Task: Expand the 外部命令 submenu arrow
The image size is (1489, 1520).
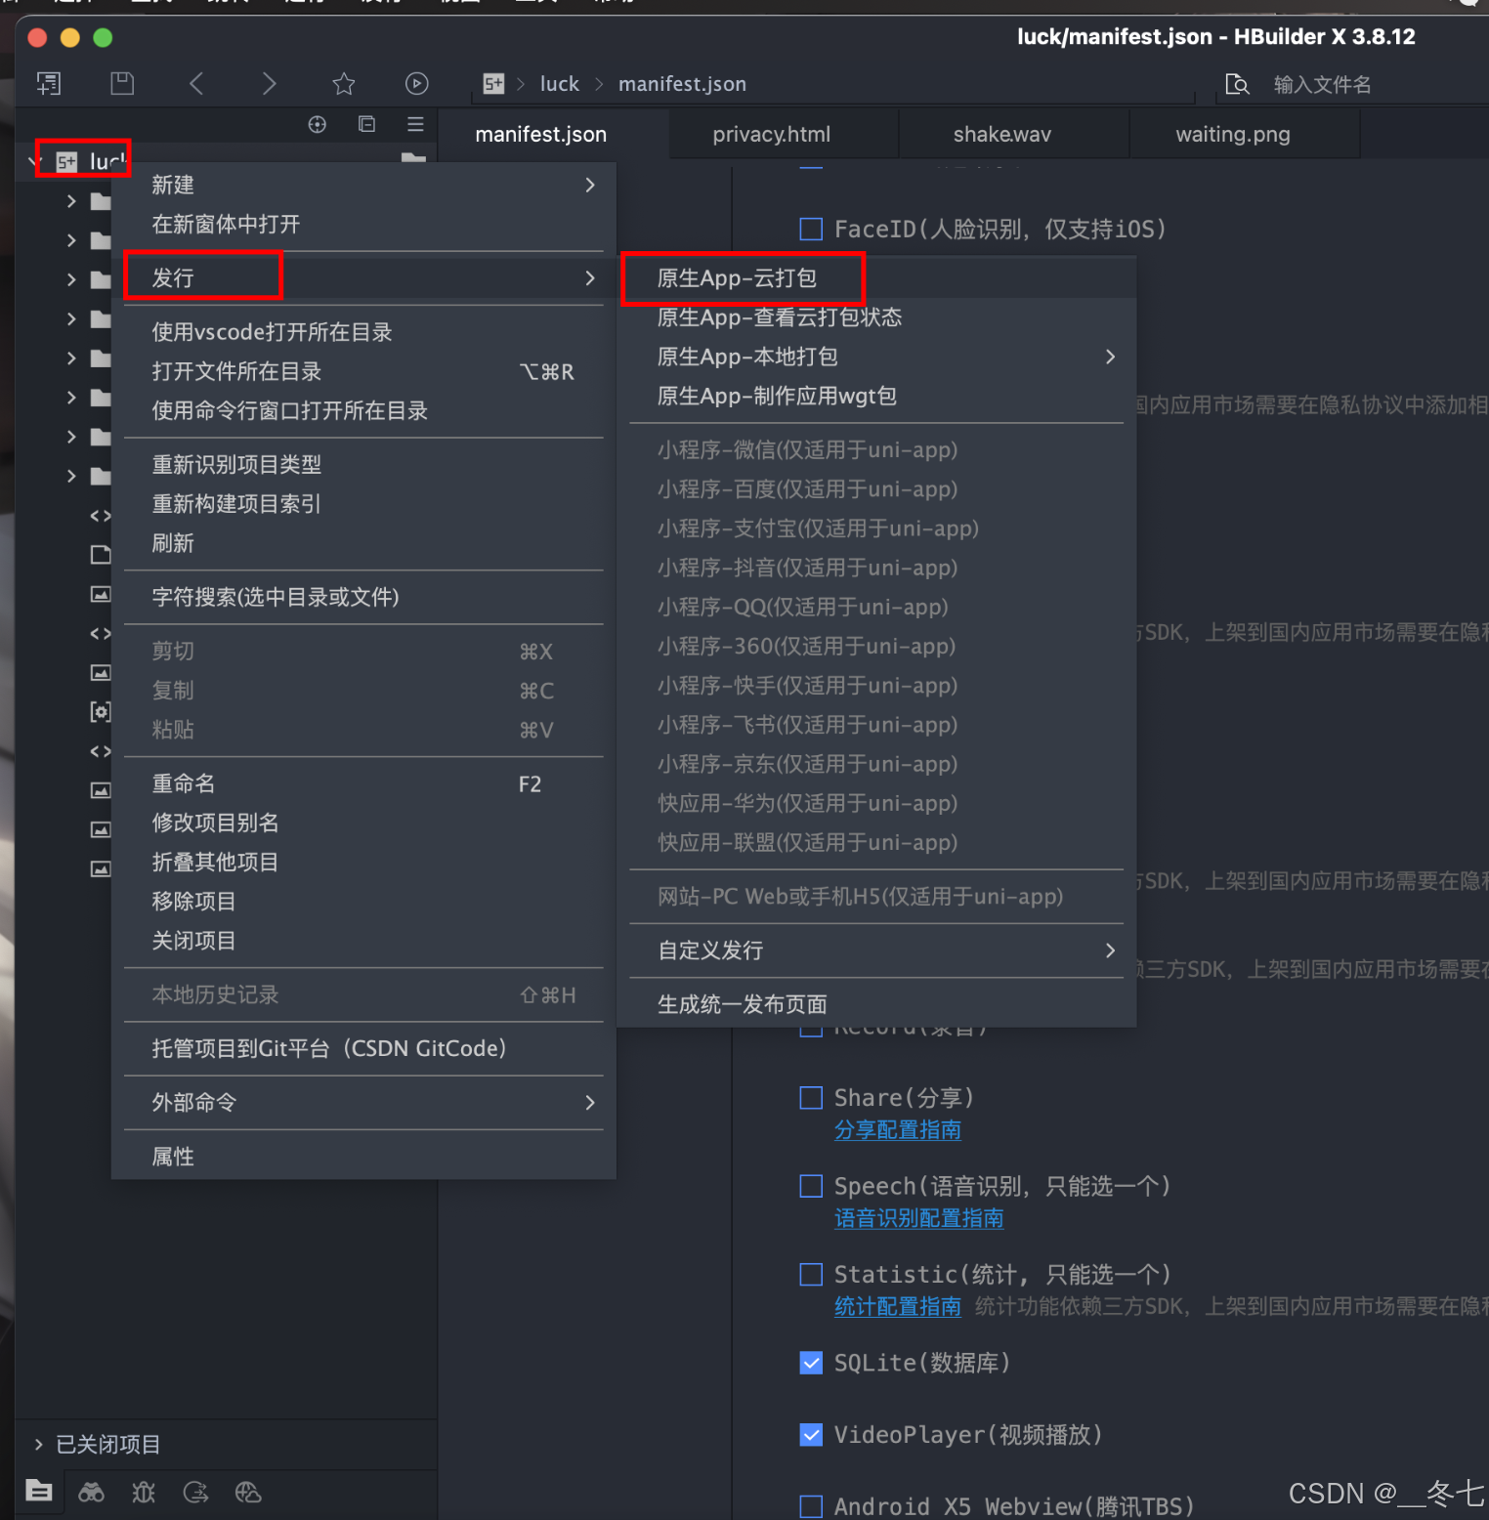Action: pyautogui.click(x=590, y=1102)
